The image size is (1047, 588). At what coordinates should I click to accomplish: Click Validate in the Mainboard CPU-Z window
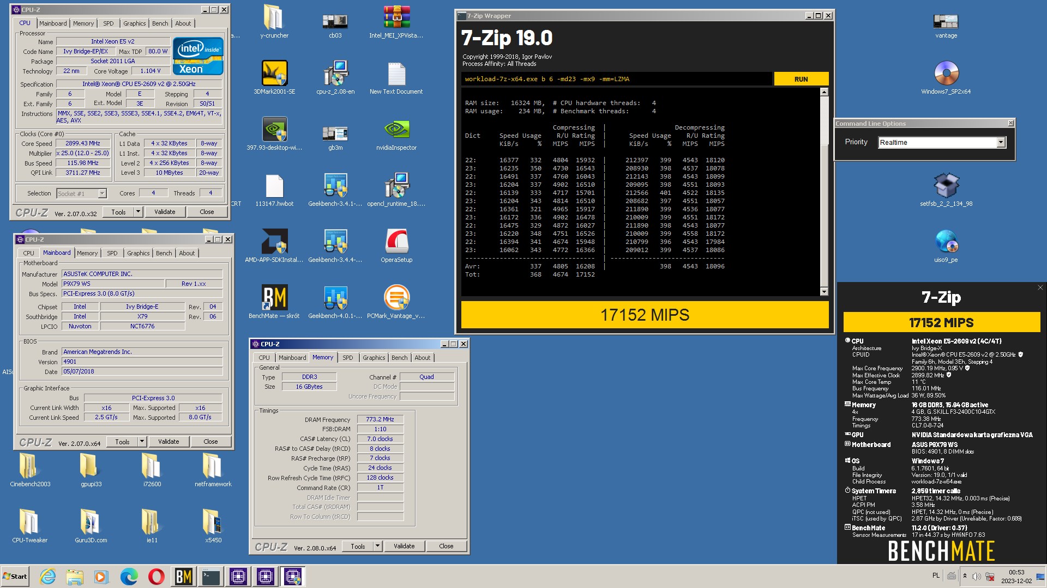(169, 442)
